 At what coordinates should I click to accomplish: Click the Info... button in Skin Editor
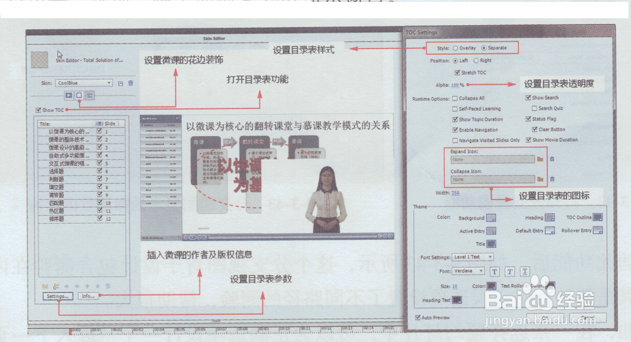click(x=88, y=296)
